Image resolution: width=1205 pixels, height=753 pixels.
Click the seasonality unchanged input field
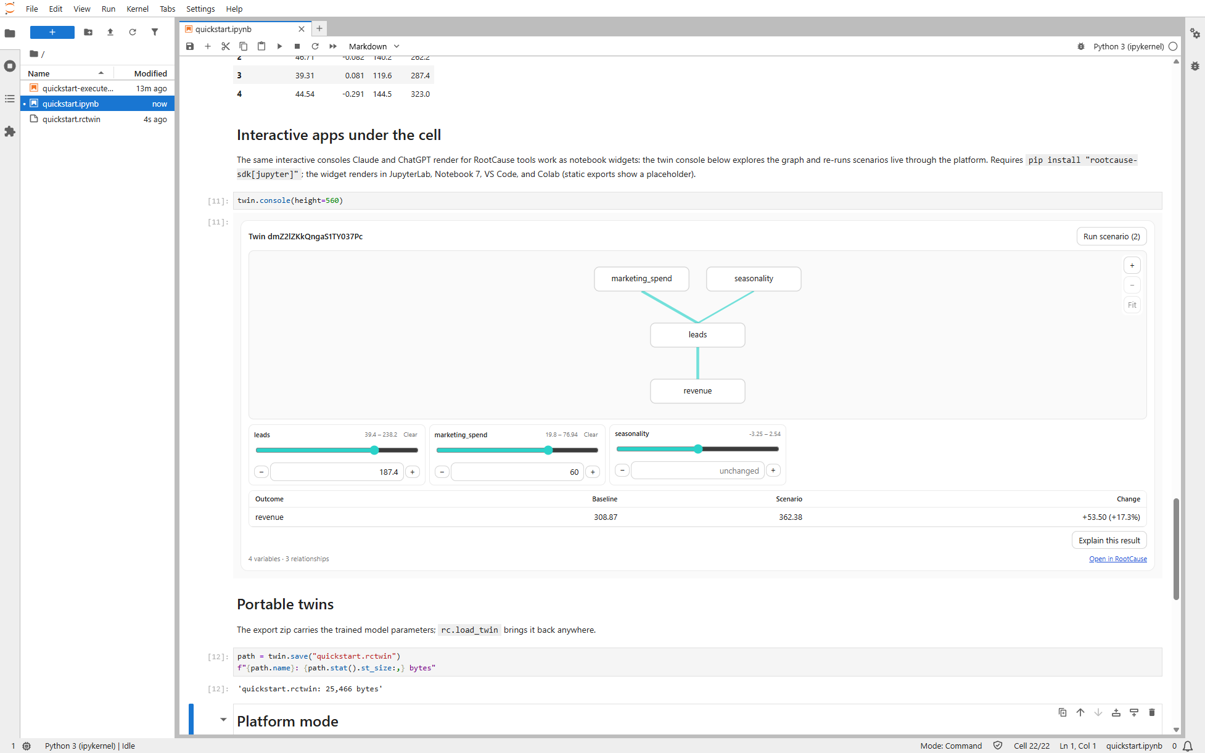coord(697,471)
